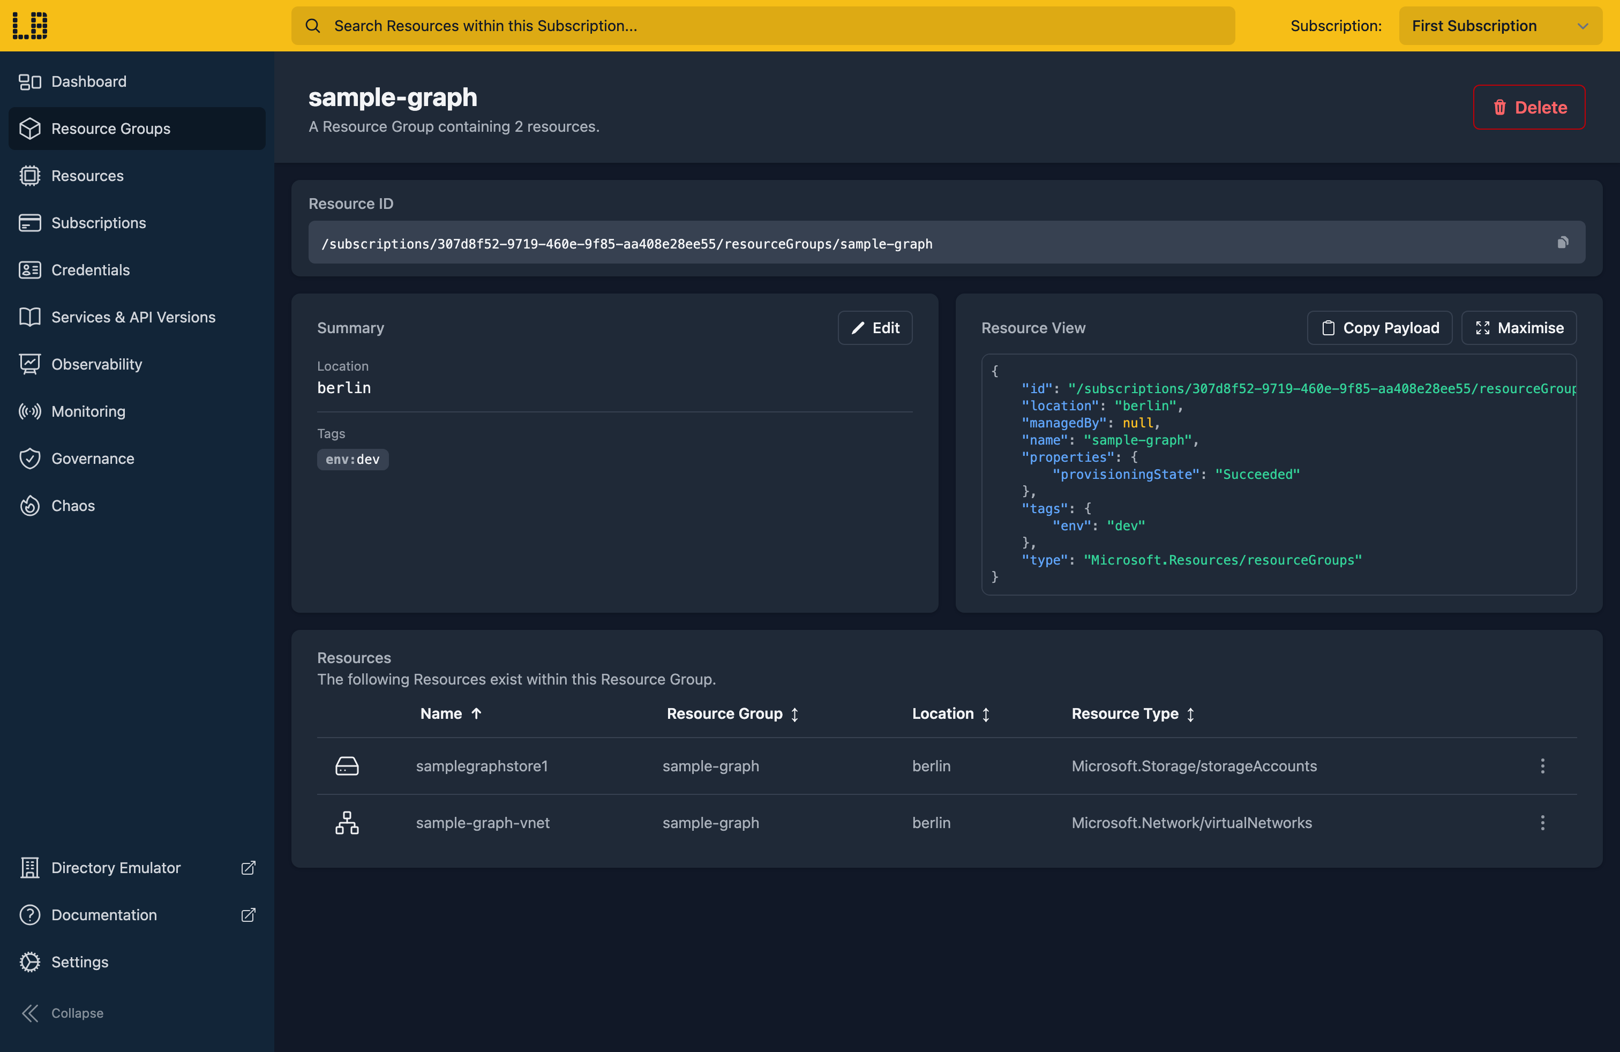This screenshot has width=1620, height=1052.
Task: Navigate to Resources in the sidebar
Action: point(137,176)
